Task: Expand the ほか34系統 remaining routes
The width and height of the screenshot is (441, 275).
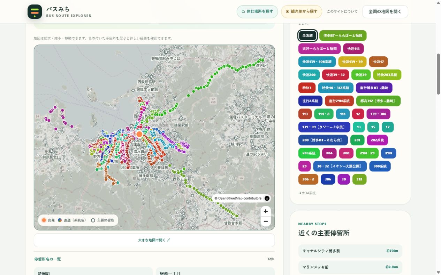Action: click(307, 193)
